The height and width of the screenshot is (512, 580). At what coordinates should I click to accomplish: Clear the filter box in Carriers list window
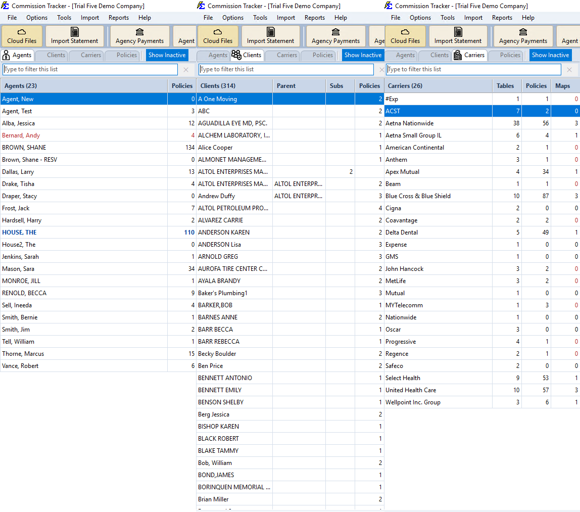pyautogui.click(x=570, y=70)
